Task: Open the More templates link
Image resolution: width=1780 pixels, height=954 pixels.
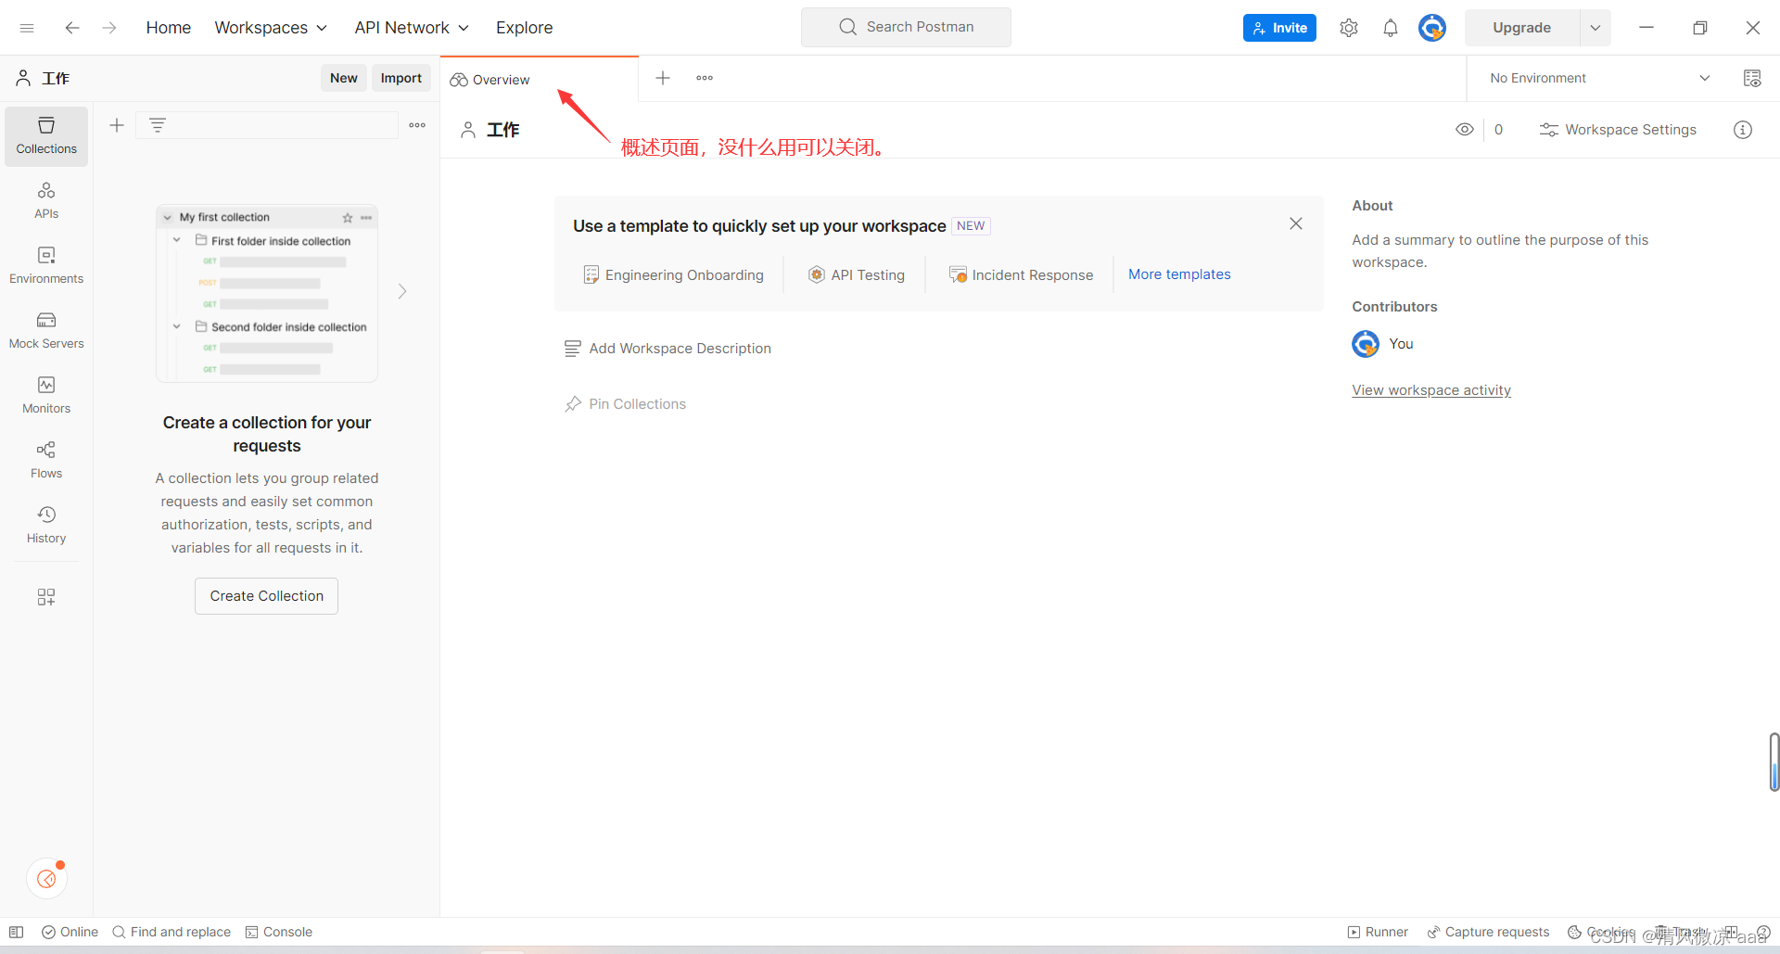Action: (1179, 274)
